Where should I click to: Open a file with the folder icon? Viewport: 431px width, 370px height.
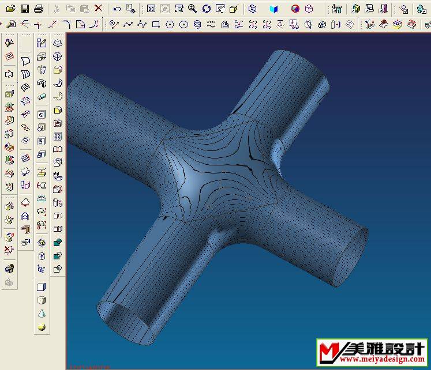point(11,9)
